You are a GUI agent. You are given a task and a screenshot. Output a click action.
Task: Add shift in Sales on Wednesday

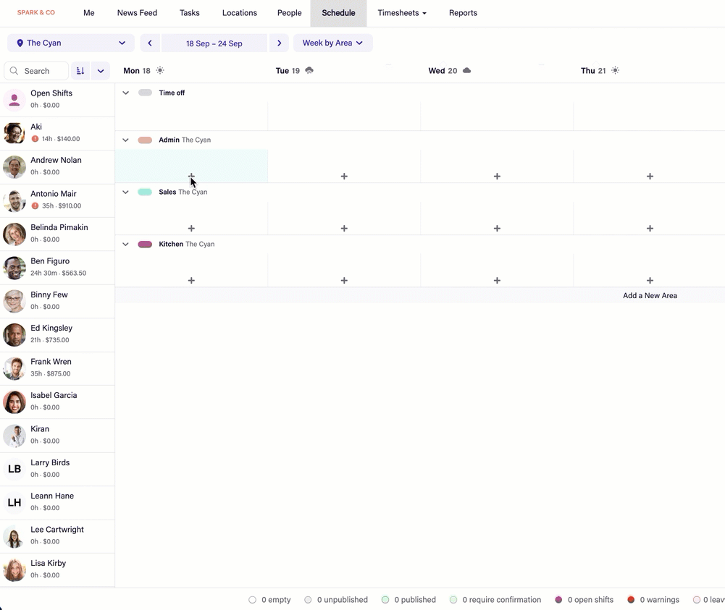point(497,228)
